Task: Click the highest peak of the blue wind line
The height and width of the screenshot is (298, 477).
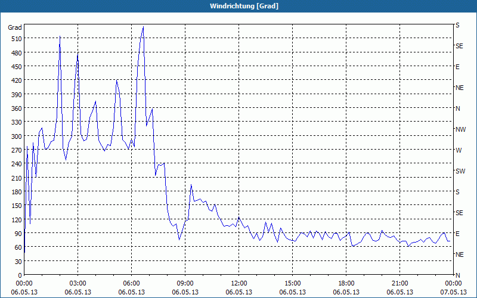Action: (x=143, y=27)
